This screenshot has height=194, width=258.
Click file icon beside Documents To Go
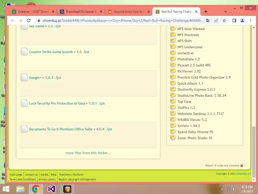tap(24, 129)
